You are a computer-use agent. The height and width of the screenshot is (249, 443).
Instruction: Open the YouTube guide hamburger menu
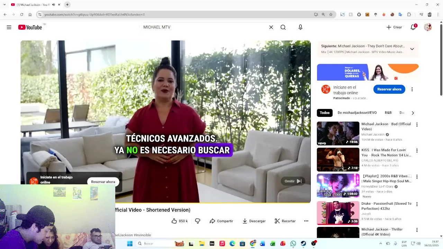(x=9, y=27)
